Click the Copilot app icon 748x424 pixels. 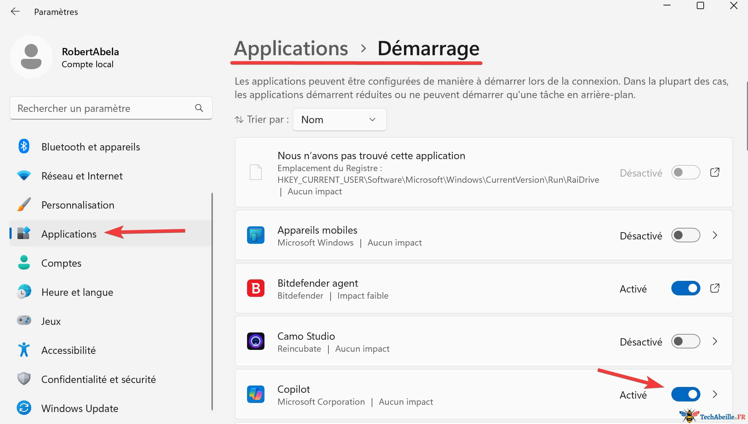255,395
